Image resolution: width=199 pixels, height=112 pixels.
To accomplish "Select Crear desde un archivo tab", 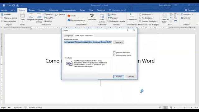I will (x=84, y=35).
